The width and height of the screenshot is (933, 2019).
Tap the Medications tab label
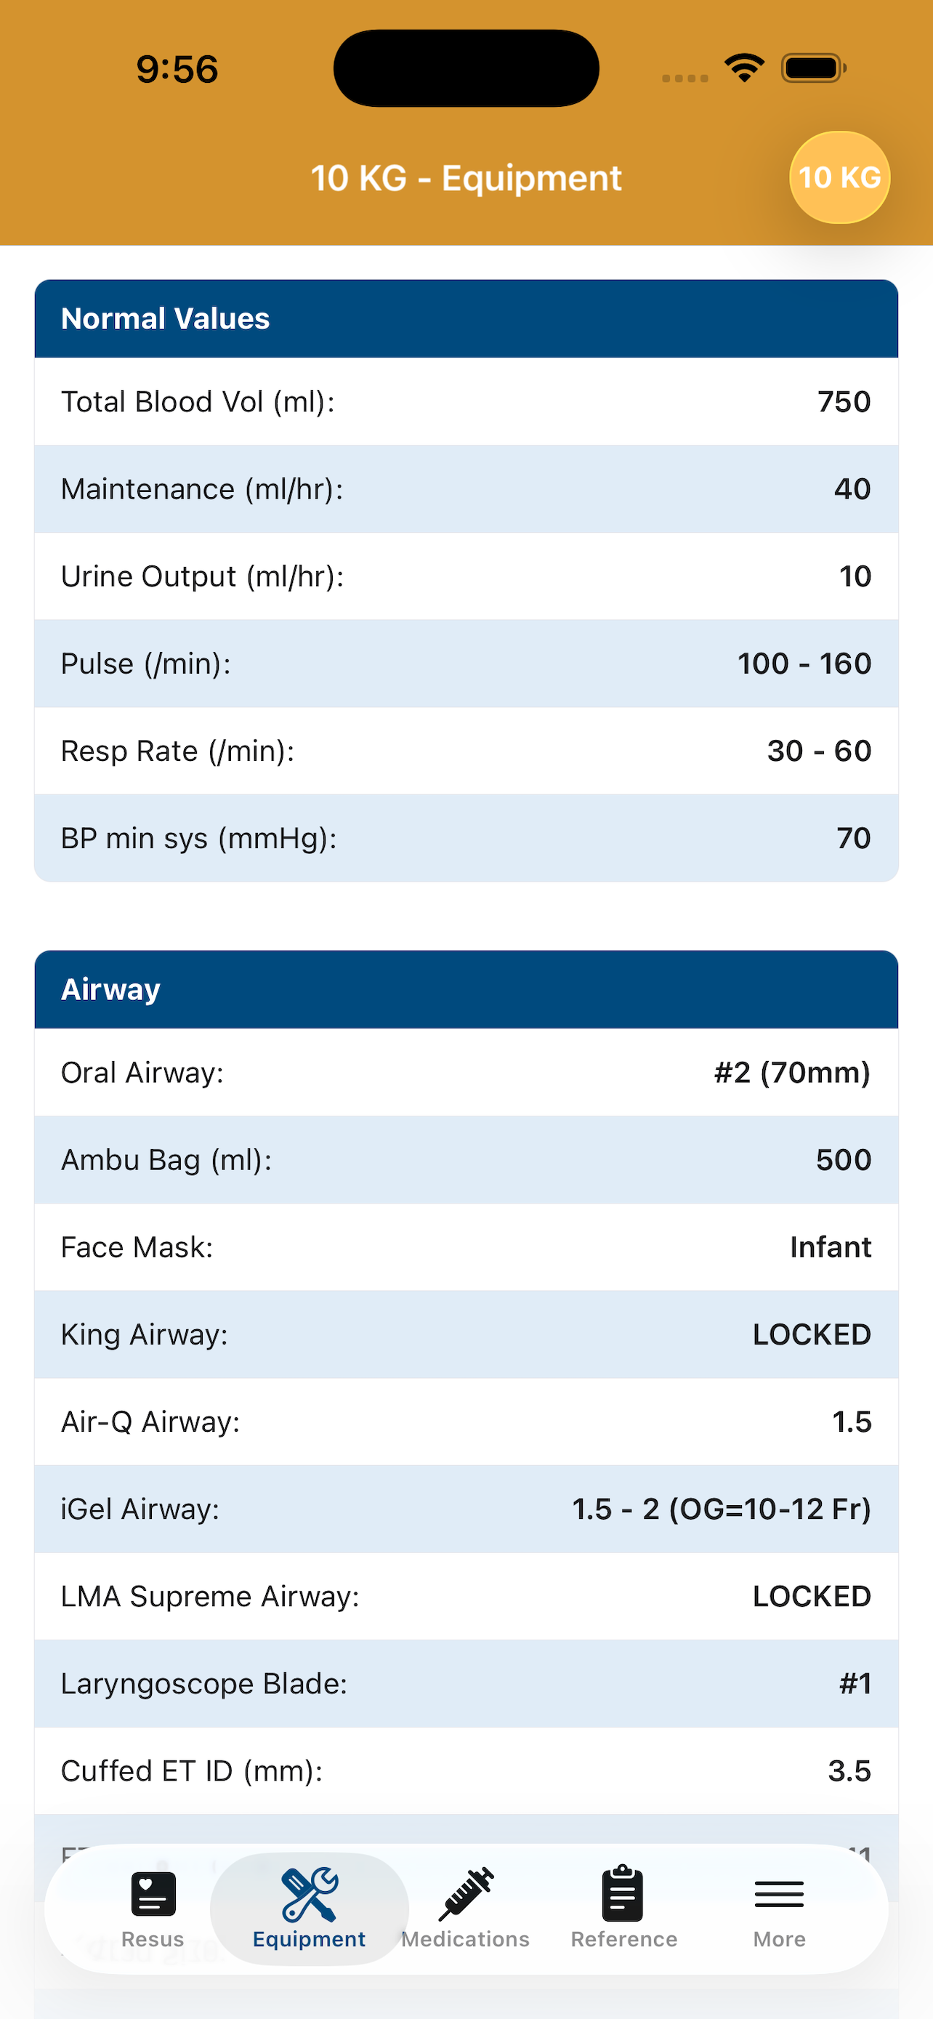click(x=465, y=1939)
